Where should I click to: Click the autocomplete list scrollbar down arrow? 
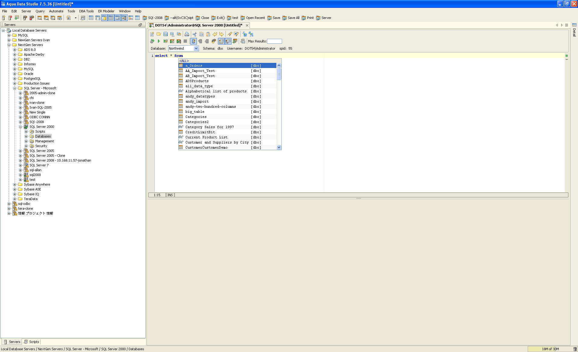point(279,147)
